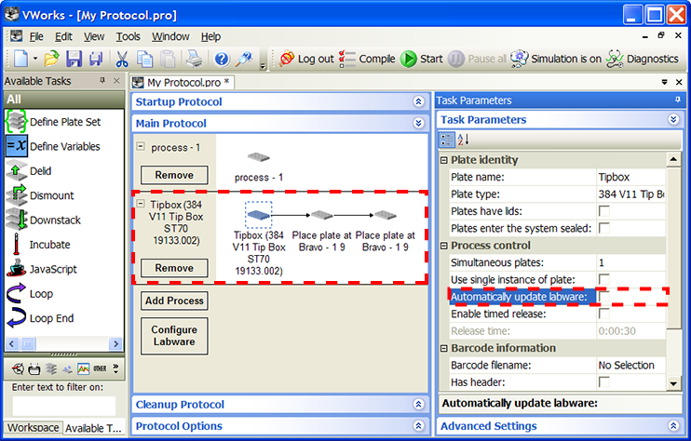Enable the Plates have lids checkbox
The image size is (691, 441).
point(604,211)
